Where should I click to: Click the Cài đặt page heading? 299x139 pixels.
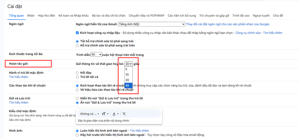pyautogui.click(x=15, y=7)
